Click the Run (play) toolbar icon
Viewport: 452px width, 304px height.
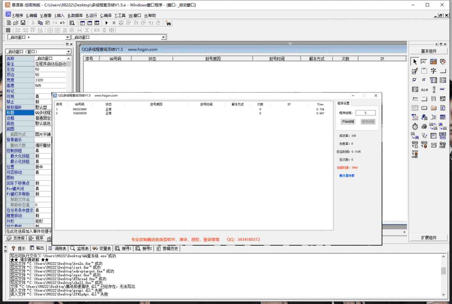click(107, 23)
